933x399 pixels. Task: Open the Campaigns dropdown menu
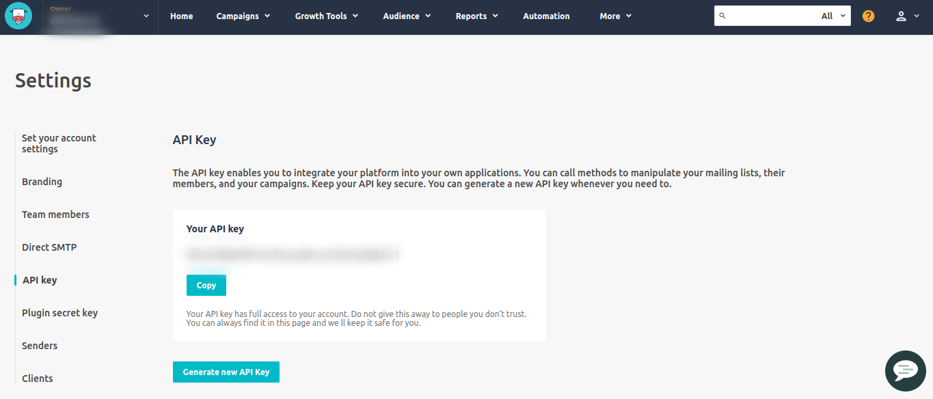[243, 16]
